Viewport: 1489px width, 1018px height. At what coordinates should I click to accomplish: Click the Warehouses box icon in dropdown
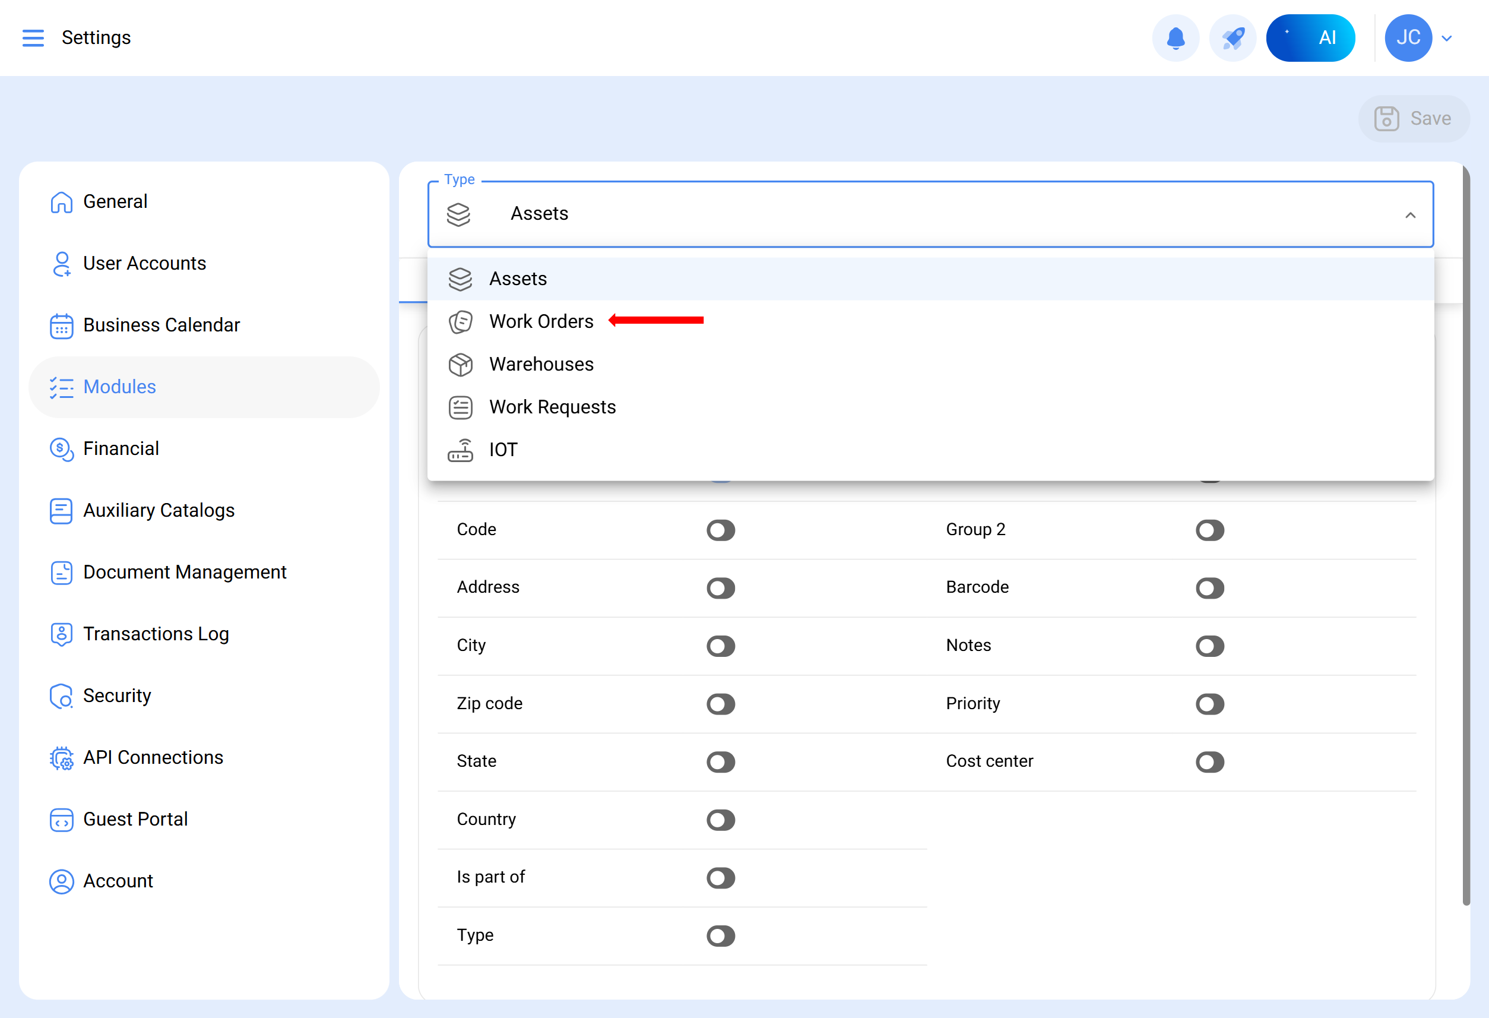pos(460,365)
